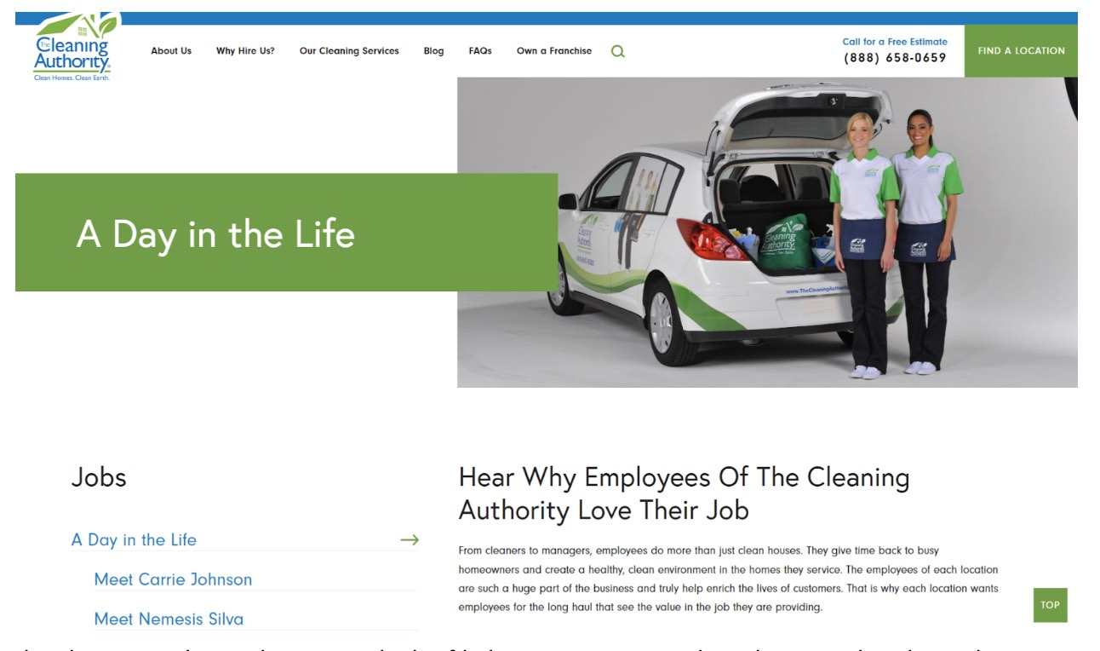Open Meet Nemesis Silva link
The height and width of the screenshot is (651, 1100).
pyautogui.click(x=169, y=619)
